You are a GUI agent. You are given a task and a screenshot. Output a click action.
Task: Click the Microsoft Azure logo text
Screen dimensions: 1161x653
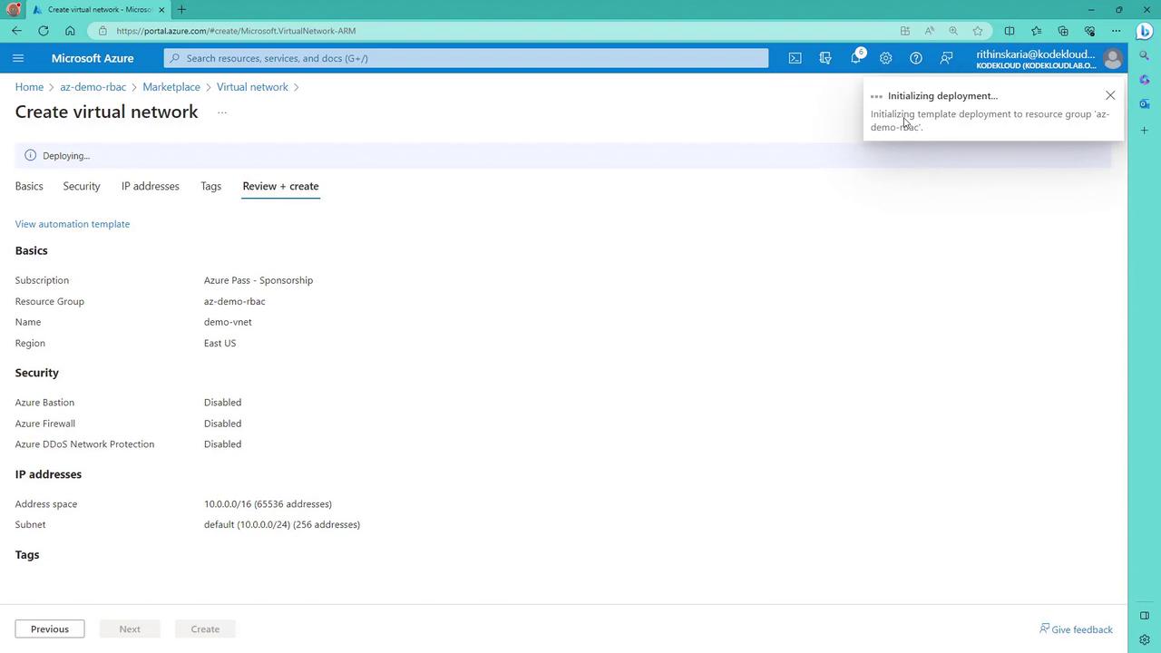[93, 58]
